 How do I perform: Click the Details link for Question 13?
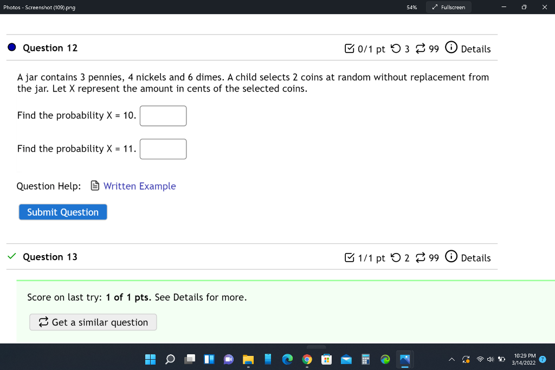(476, 258)
